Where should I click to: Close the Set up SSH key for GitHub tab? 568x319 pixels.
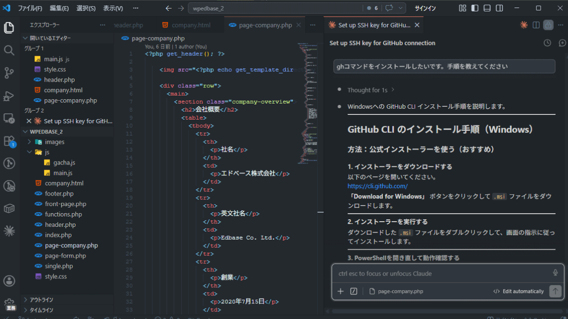[x=417, y=25]
